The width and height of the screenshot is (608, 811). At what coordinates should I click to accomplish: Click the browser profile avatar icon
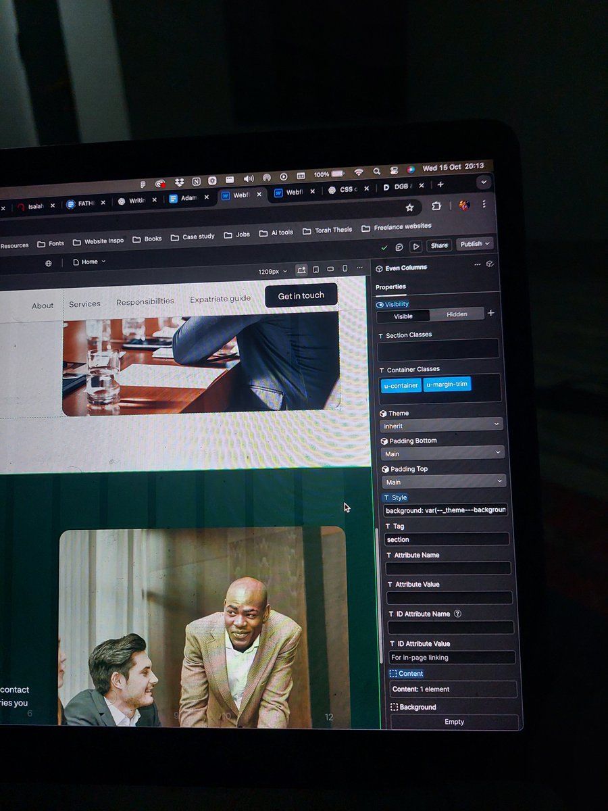[464, 205]
